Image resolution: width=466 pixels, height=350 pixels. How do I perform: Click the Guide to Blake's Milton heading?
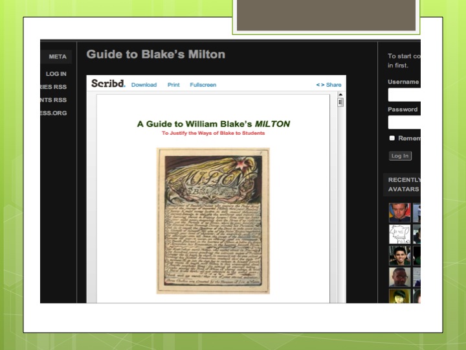156,54
